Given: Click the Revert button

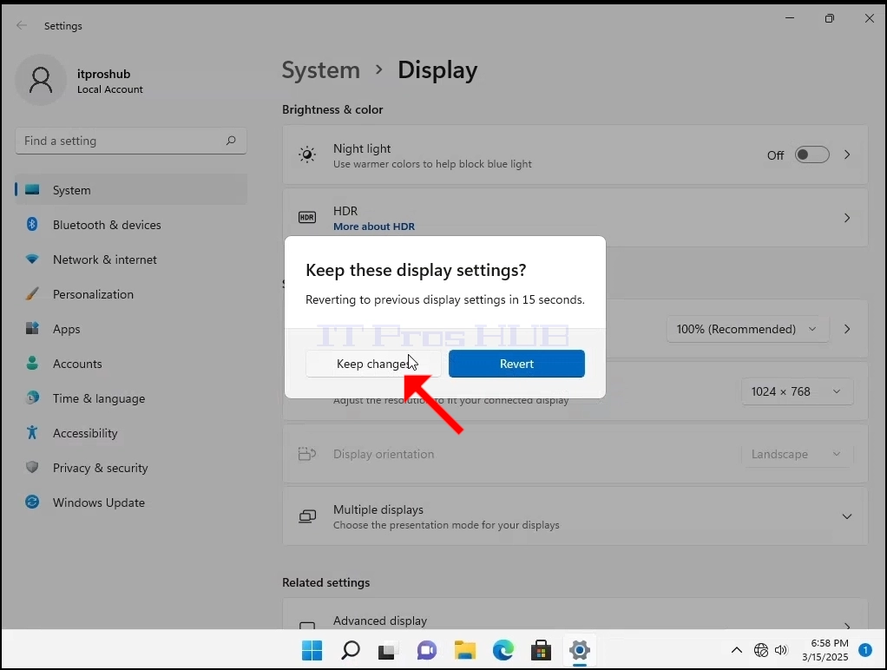Looking at the screenshot, I should (x=516, y=364).
